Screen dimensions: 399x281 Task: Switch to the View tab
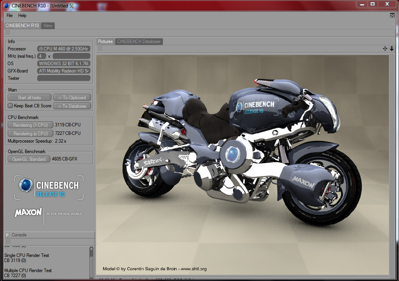48,26
